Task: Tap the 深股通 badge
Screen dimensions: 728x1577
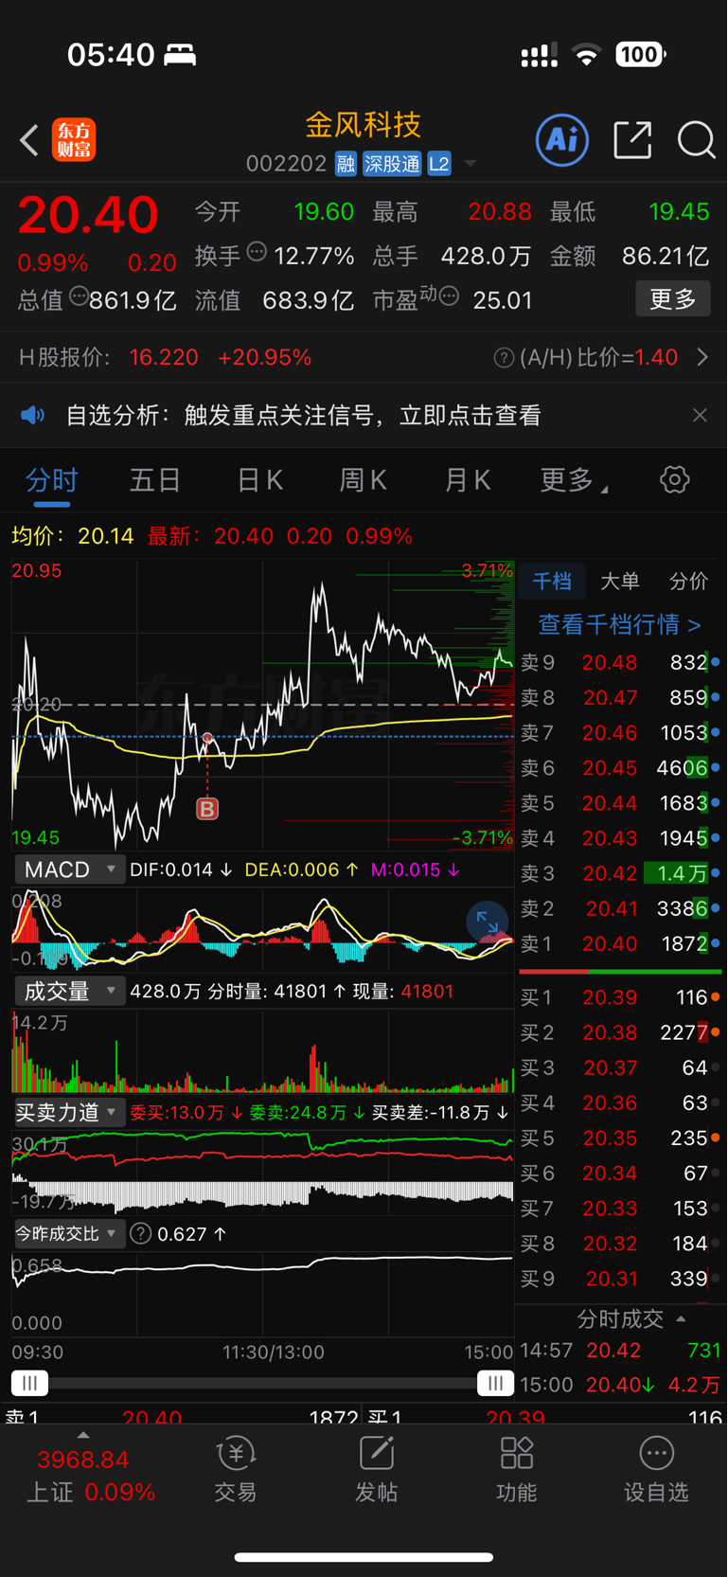Action: click(393, 164)
